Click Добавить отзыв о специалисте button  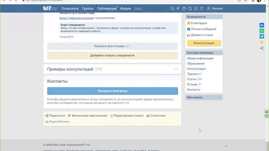112,55
